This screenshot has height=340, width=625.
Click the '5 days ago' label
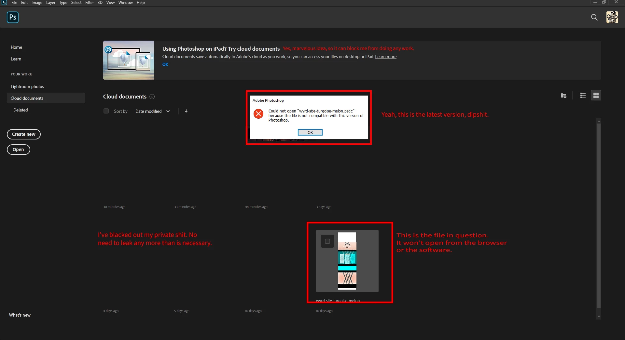click(182, 311)
